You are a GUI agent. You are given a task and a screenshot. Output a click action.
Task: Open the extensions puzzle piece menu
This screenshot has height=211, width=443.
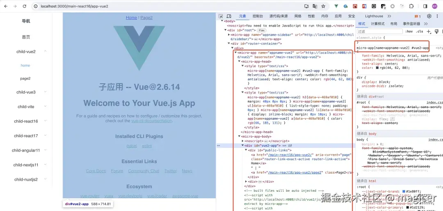411,6
